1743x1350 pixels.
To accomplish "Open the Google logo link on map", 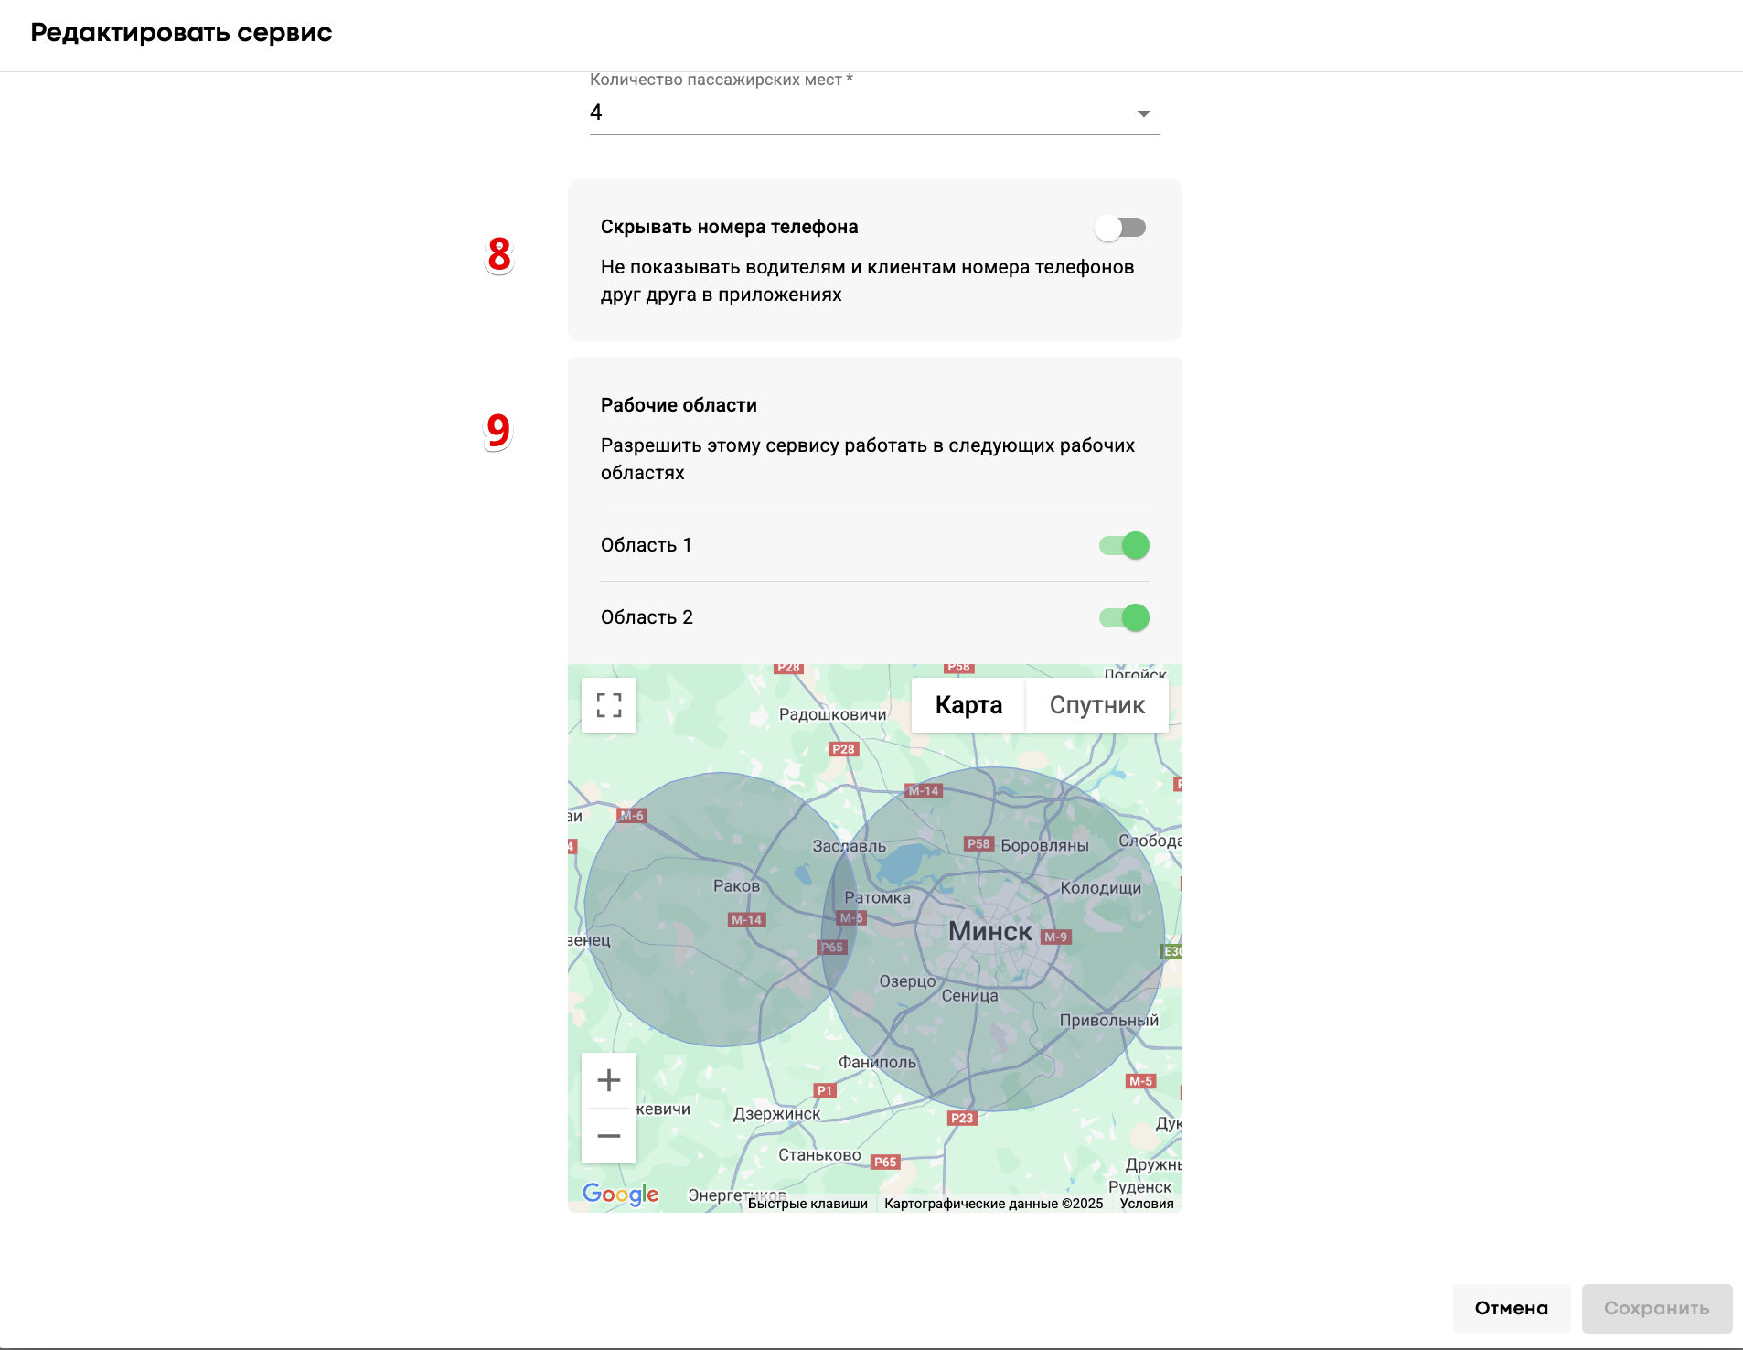I will [x=621, y=1194].
